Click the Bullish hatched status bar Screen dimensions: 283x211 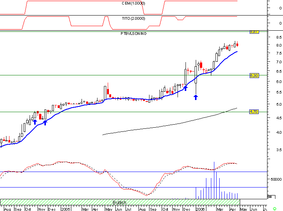[x=120, y=202]
